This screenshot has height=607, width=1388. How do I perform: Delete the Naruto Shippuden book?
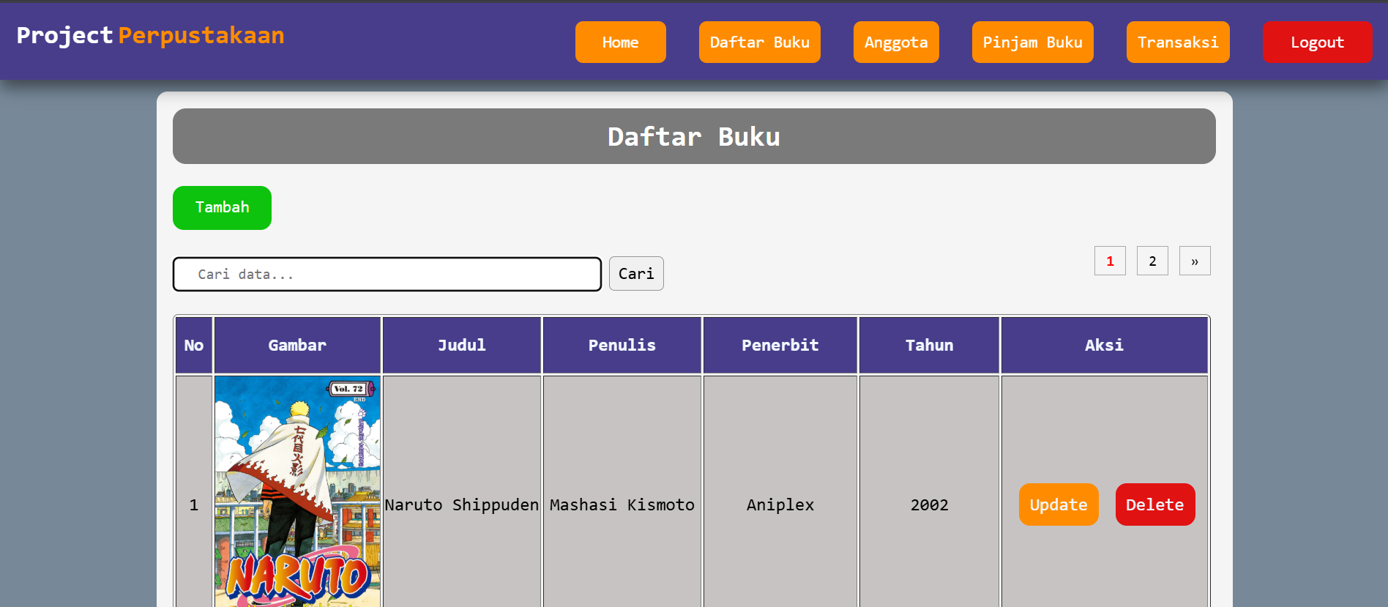coord(1155,504)
